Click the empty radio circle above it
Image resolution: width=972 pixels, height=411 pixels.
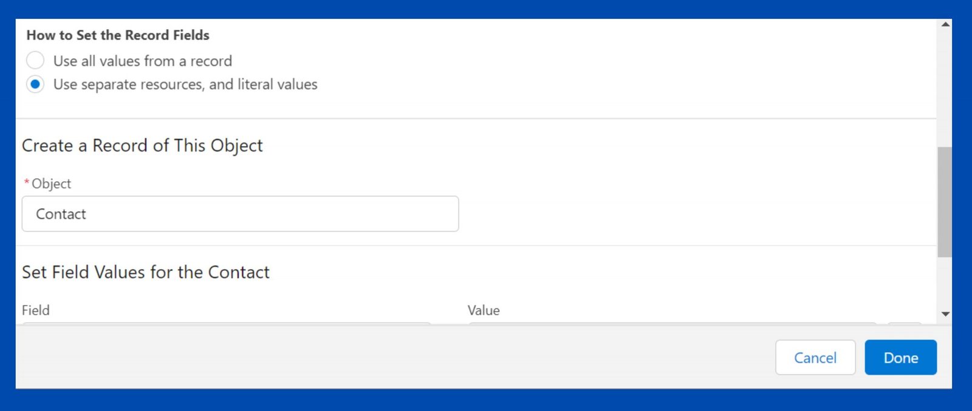pyautogui.click(x=35, y=60)
